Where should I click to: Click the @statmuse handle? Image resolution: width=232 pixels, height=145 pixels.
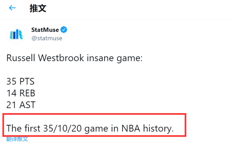pos(47,38)
